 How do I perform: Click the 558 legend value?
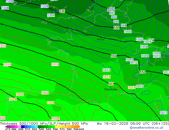click(x=55, y=129)
